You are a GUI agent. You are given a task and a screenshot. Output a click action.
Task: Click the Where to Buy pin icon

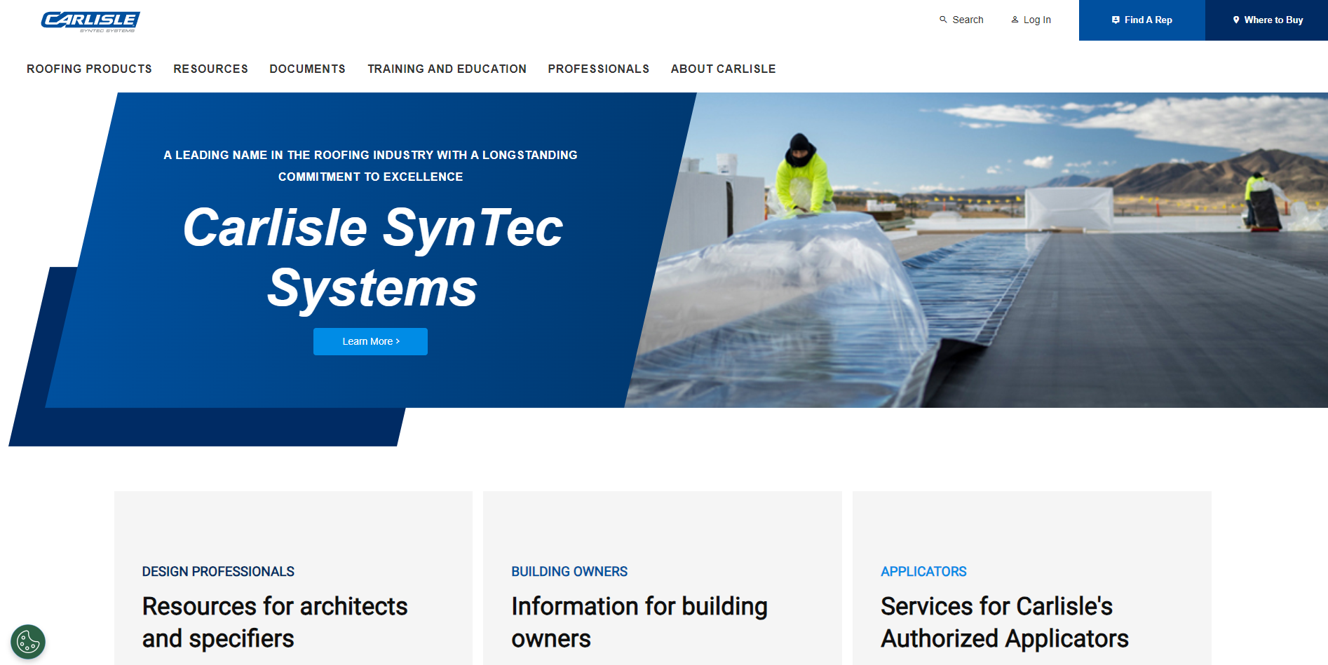point(1236,20)
